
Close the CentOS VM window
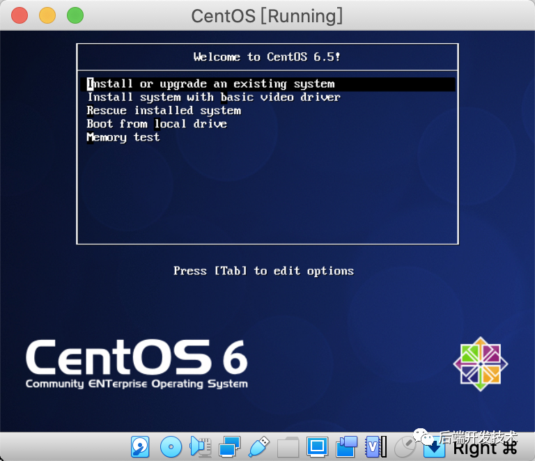[20, 15]
